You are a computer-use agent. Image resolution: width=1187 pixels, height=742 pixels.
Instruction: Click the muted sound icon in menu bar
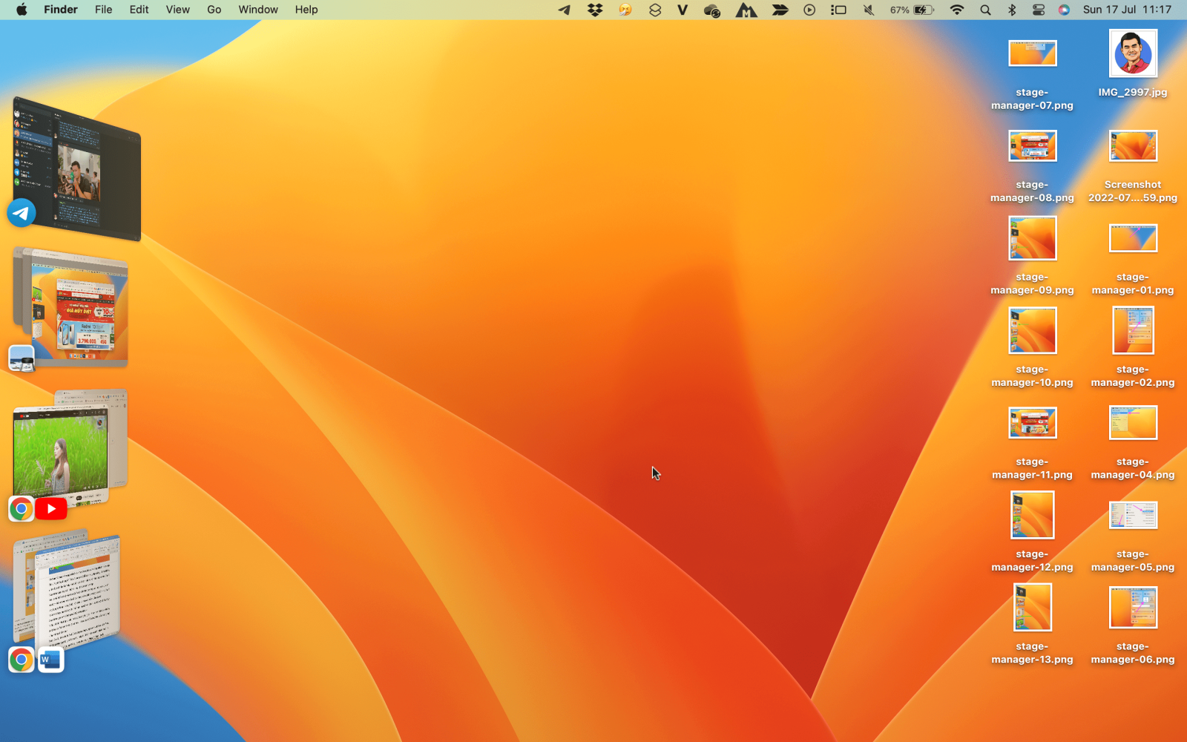(x=869, y=10)
